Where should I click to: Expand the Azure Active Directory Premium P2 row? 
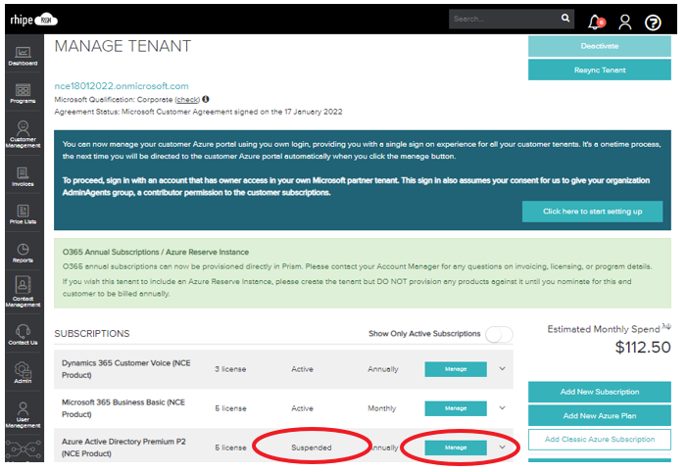(x=503, y=448)
